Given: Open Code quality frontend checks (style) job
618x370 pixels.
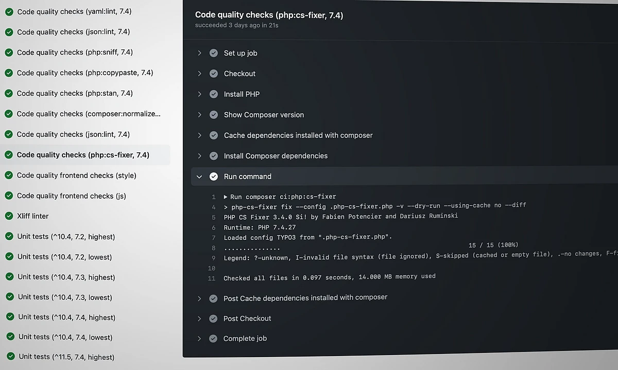Looking at the screenshot, I should pos(76,175).
